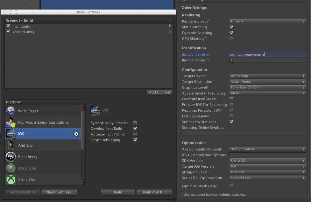Uncheck main.unity scene in build
This screenshot has height=202, width=311.
[8, 26]
